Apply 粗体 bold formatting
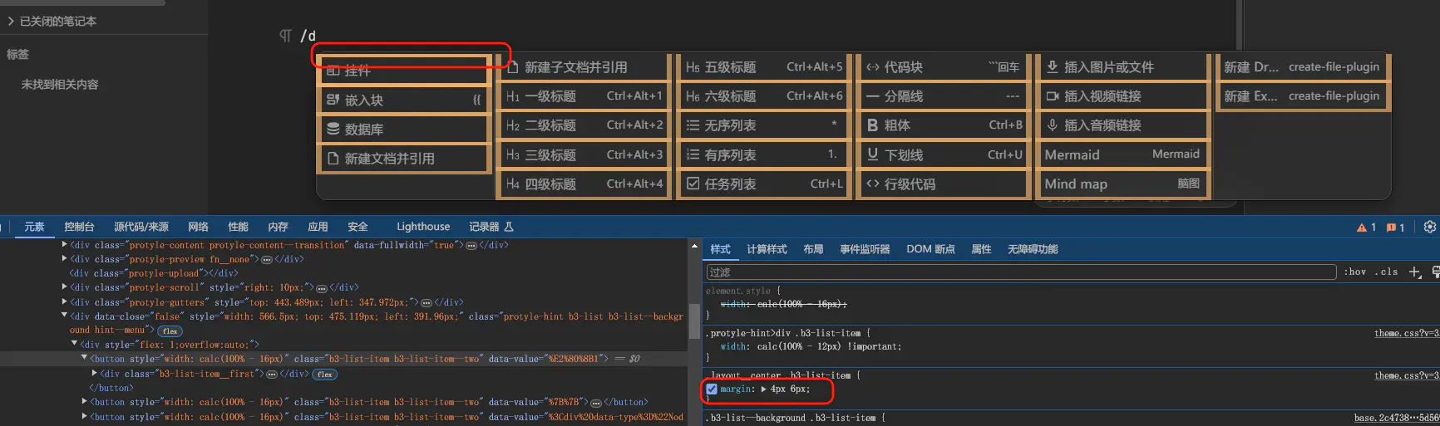This screenshot has width=1440, height=426. (944, 125)
